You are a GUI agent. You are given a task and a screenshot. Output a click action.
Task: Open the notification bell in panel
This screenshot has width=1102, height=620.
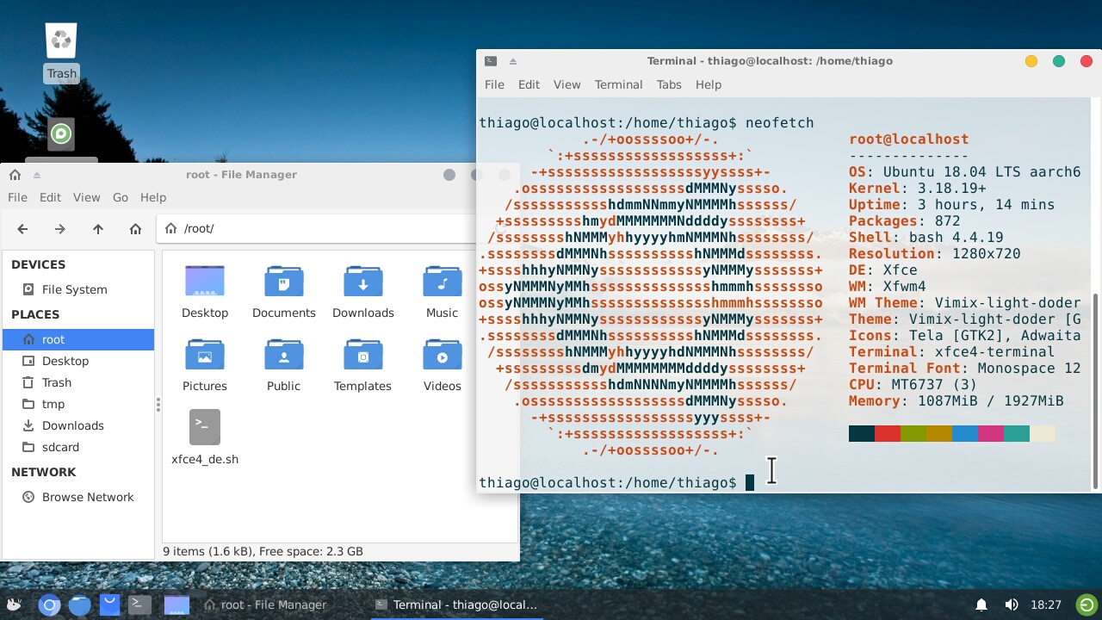click(x=981, y=605)
